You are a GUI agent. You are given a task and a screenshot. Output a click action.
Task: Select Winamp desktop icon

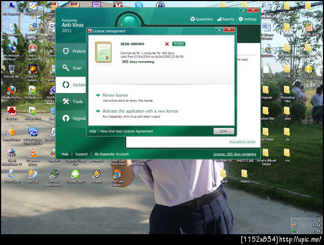coord(97,176)
